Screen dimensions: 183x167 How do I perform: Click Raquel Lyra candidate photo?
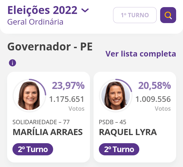coord(116,96)
